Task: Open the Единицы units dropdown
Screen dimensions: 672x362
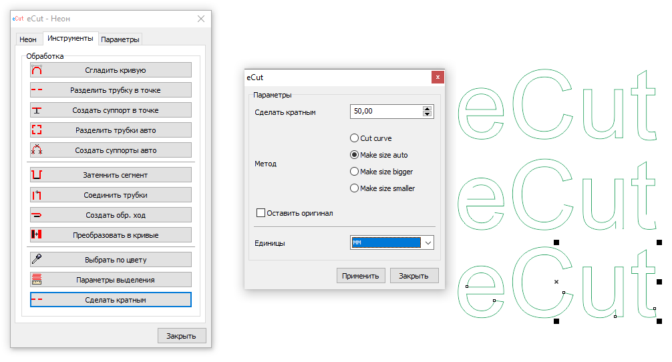Action: pos(391,242)
